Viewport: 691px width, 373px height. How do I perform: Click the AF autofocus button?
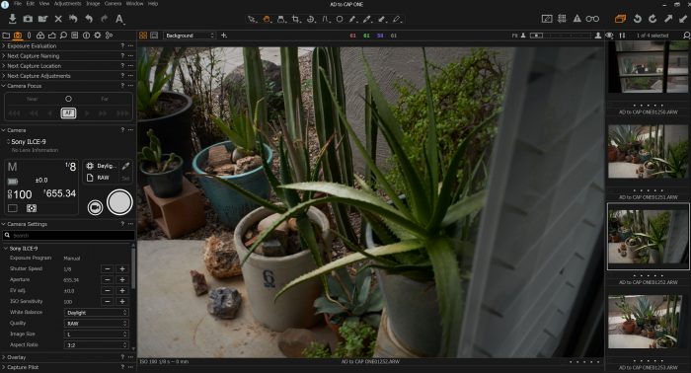(68, 113)
